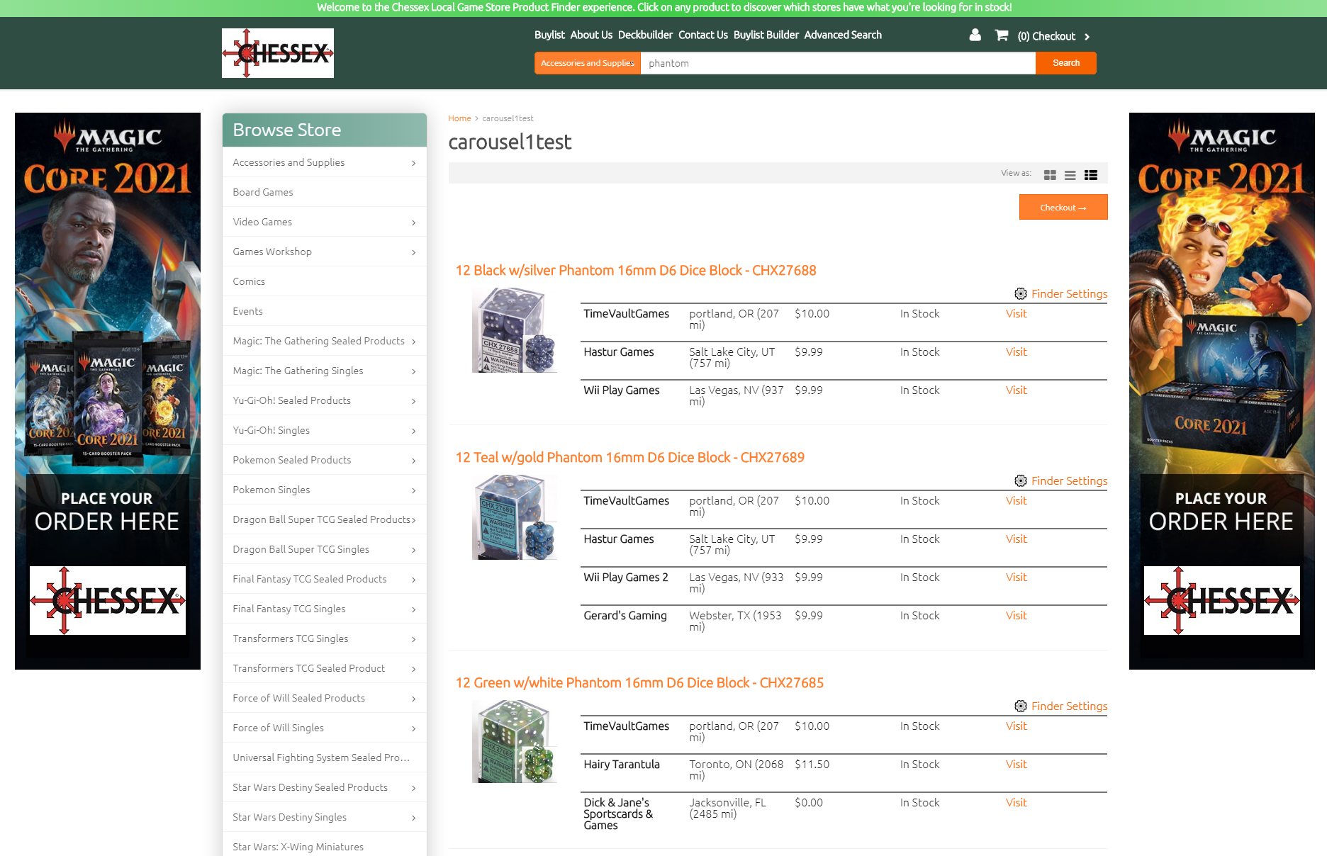Click right Magic Core 2021 banner ad

[x=1222, y=391]
